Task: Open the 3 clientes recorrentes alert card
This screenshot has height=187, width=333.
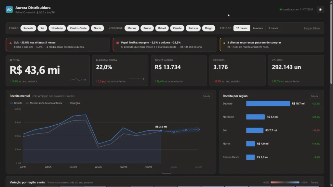Action: tap(272, 45)
